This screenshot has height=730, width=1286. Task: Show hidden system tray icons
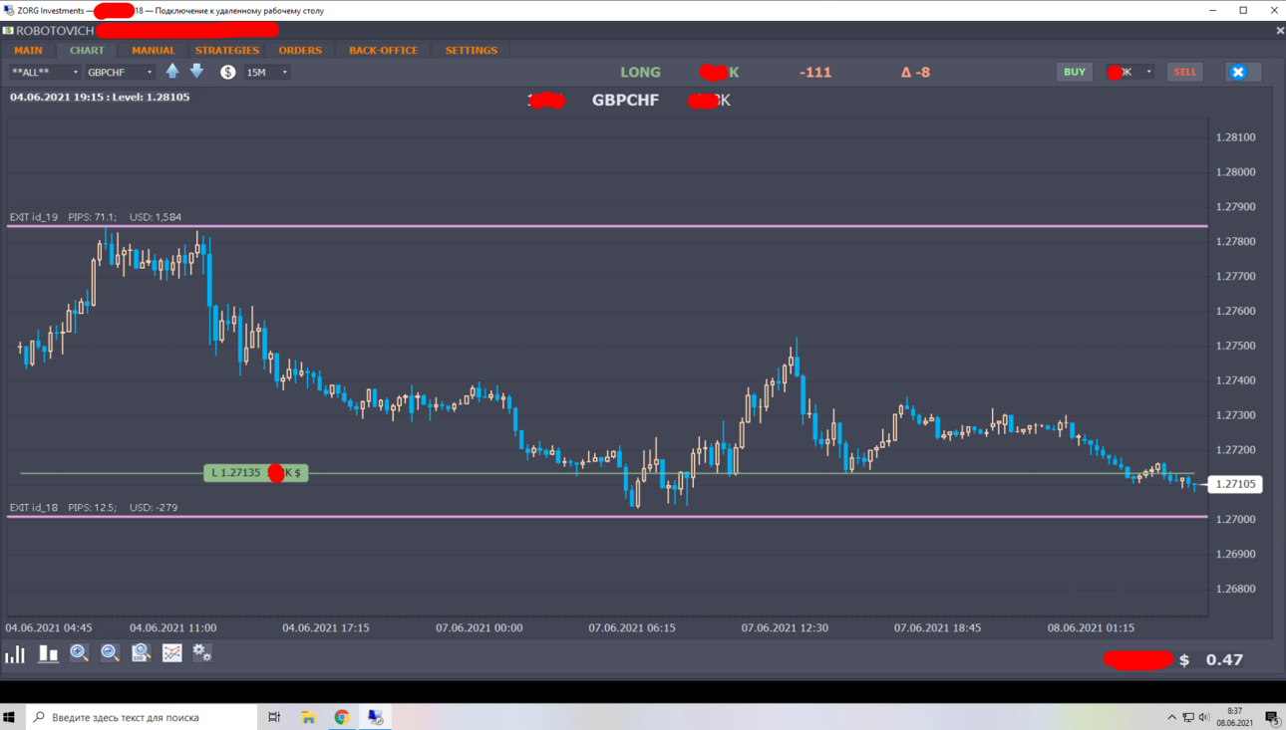click(x=1171, y=717)
